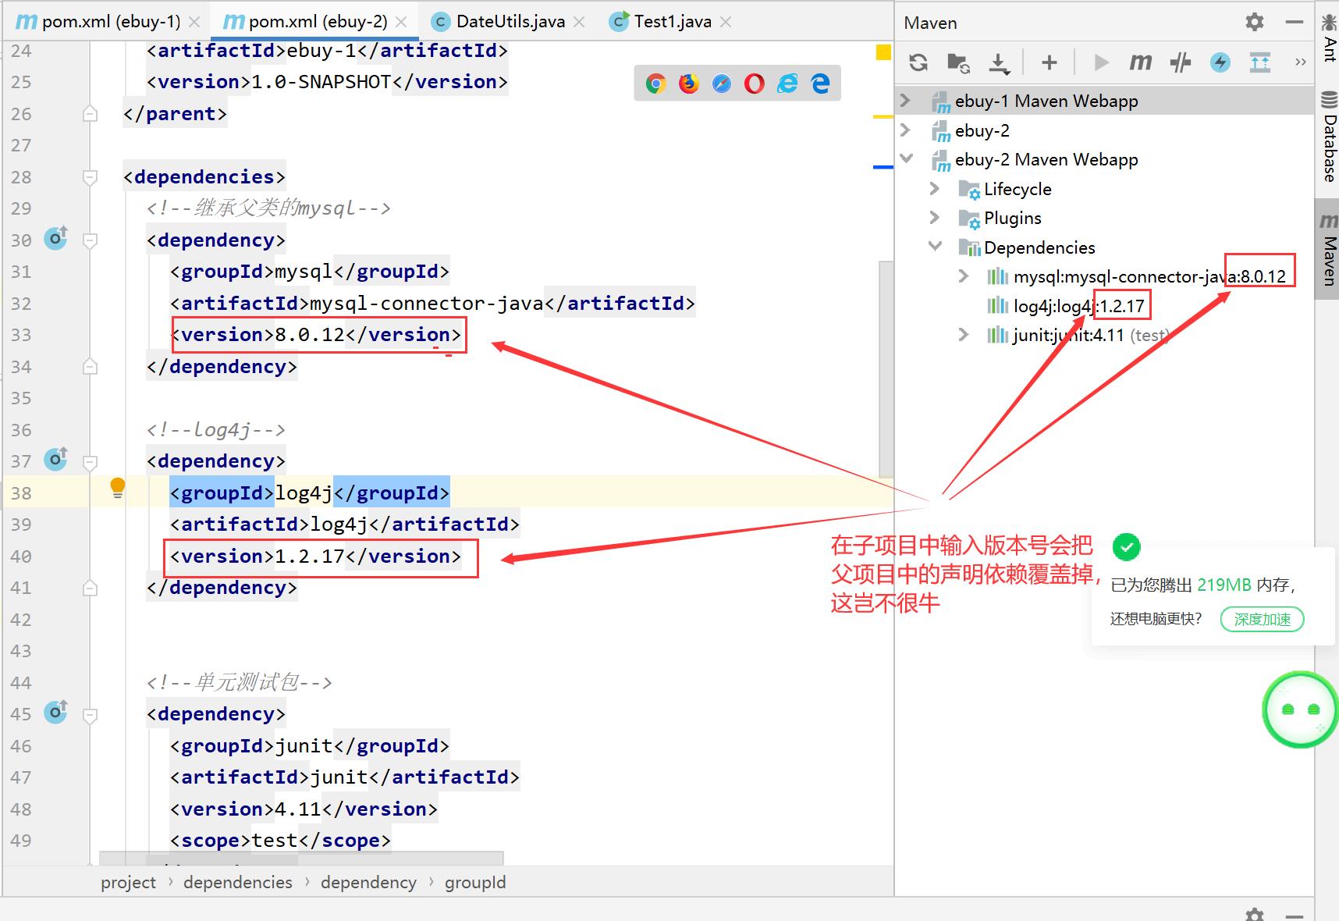
Task: Click the editor vertical scrollbar thumb
Action: coord(886,369)
